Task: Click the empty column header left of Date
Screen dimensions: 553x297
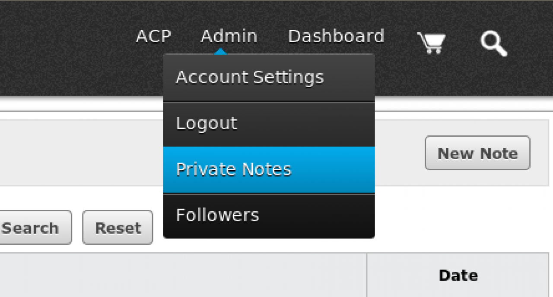Action: tap(183, 275)
